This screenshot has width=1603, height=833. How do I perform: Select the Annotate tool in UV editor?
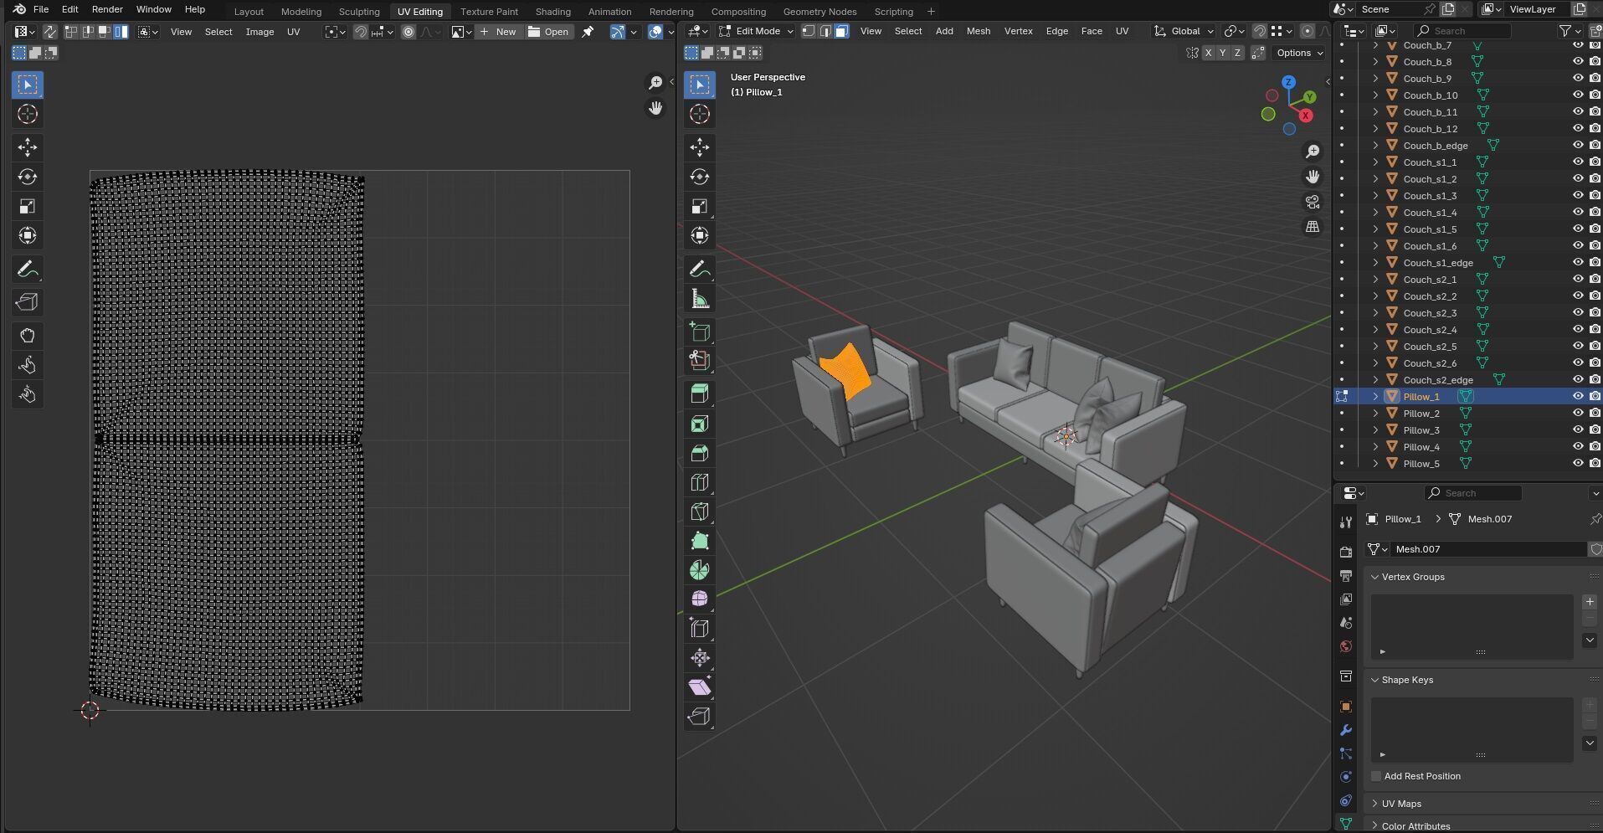[x=28, y=270]
